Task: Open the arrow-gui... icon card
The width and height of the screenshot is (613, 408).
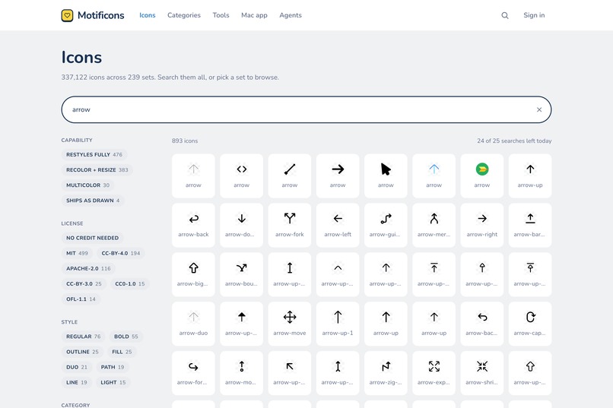Action: (x=386, y=226)
